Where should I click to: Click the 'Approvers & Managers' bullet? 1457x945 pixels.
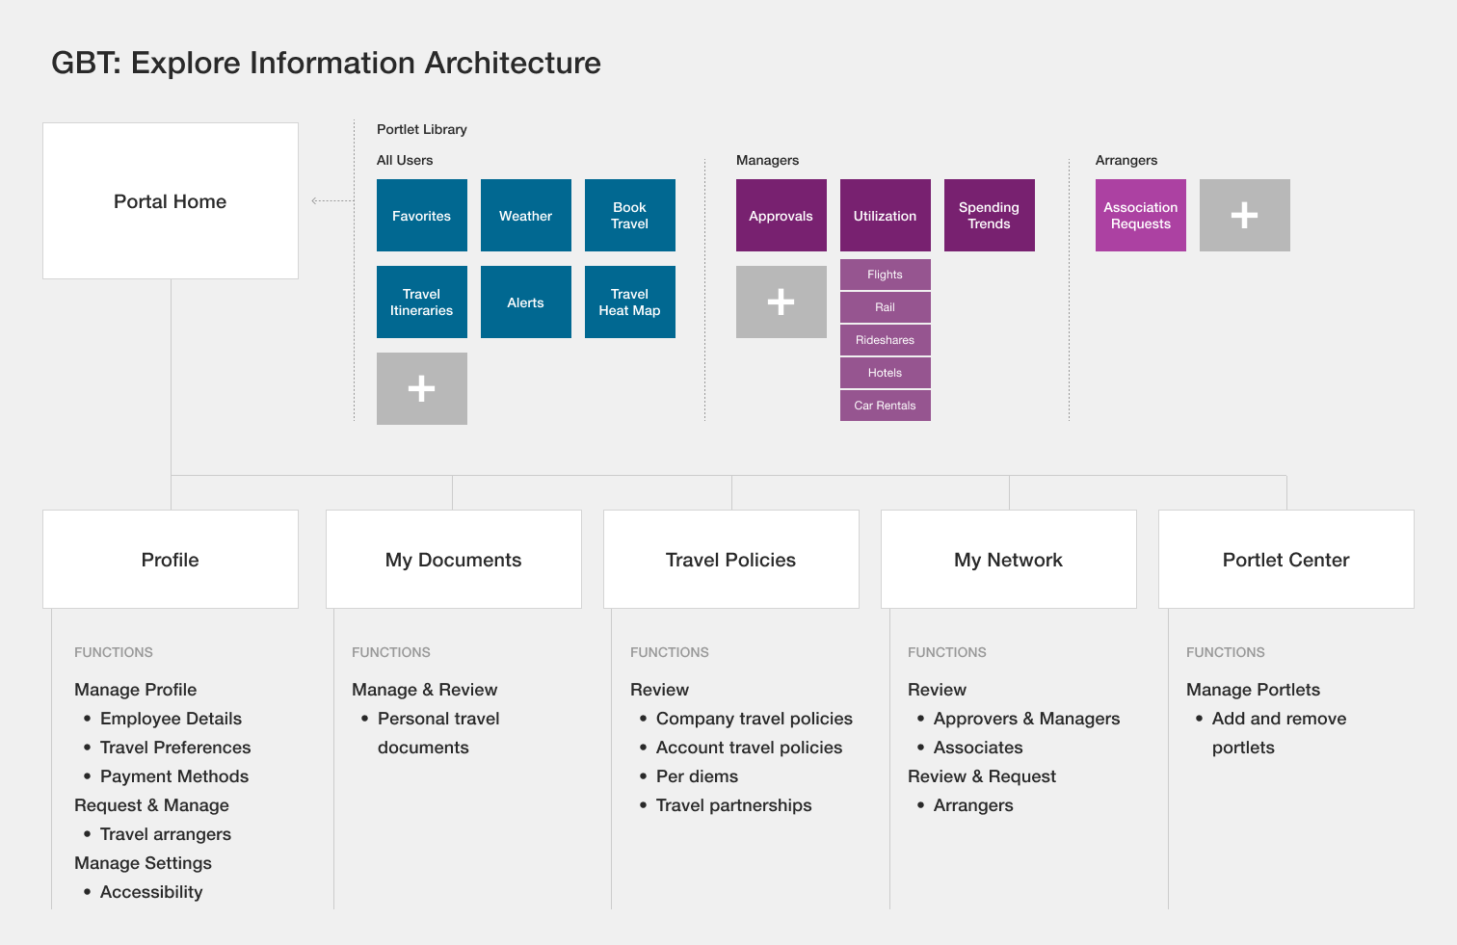[1027, 719]
